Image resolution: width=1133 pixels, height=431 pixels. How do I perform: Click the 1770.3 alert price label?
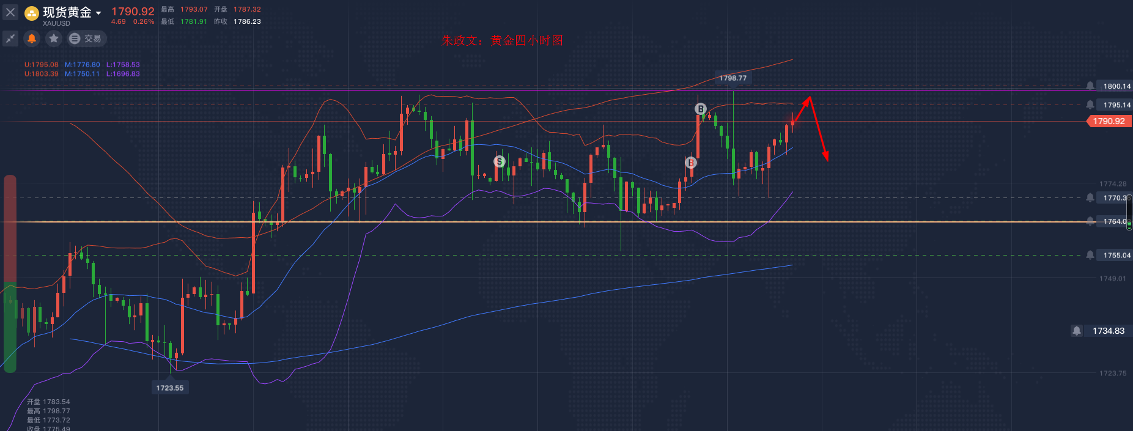[1114, 198]
